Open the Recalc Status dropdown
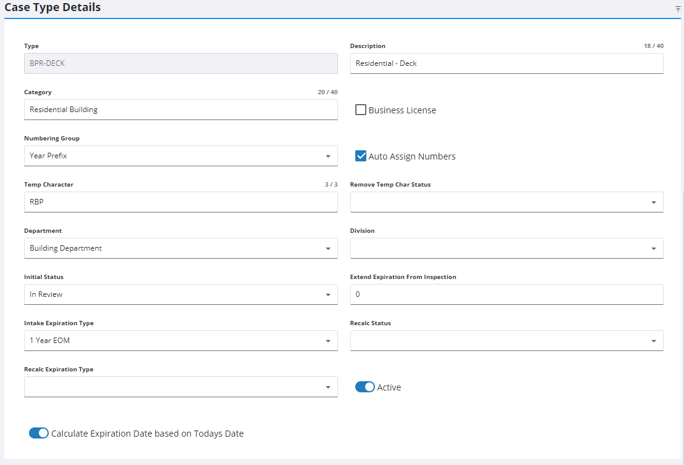 506,341
